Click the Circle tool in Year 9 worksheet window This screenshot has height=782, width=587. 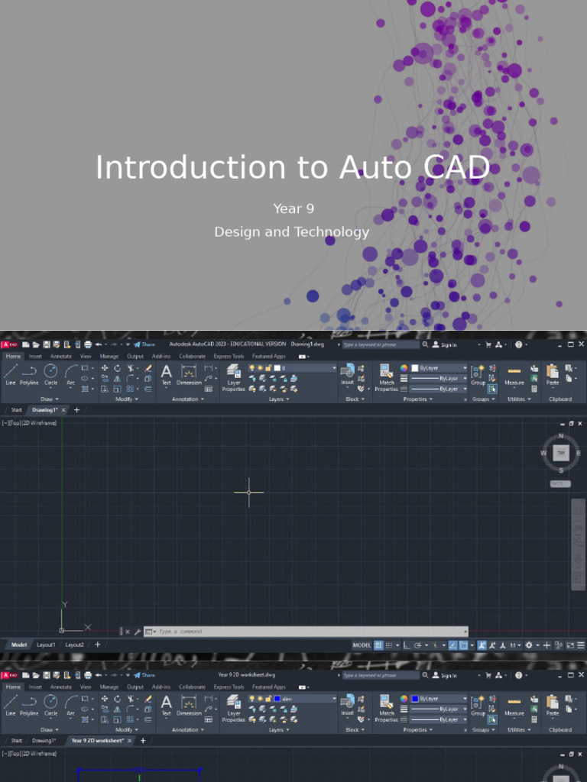tap(51, 705)
